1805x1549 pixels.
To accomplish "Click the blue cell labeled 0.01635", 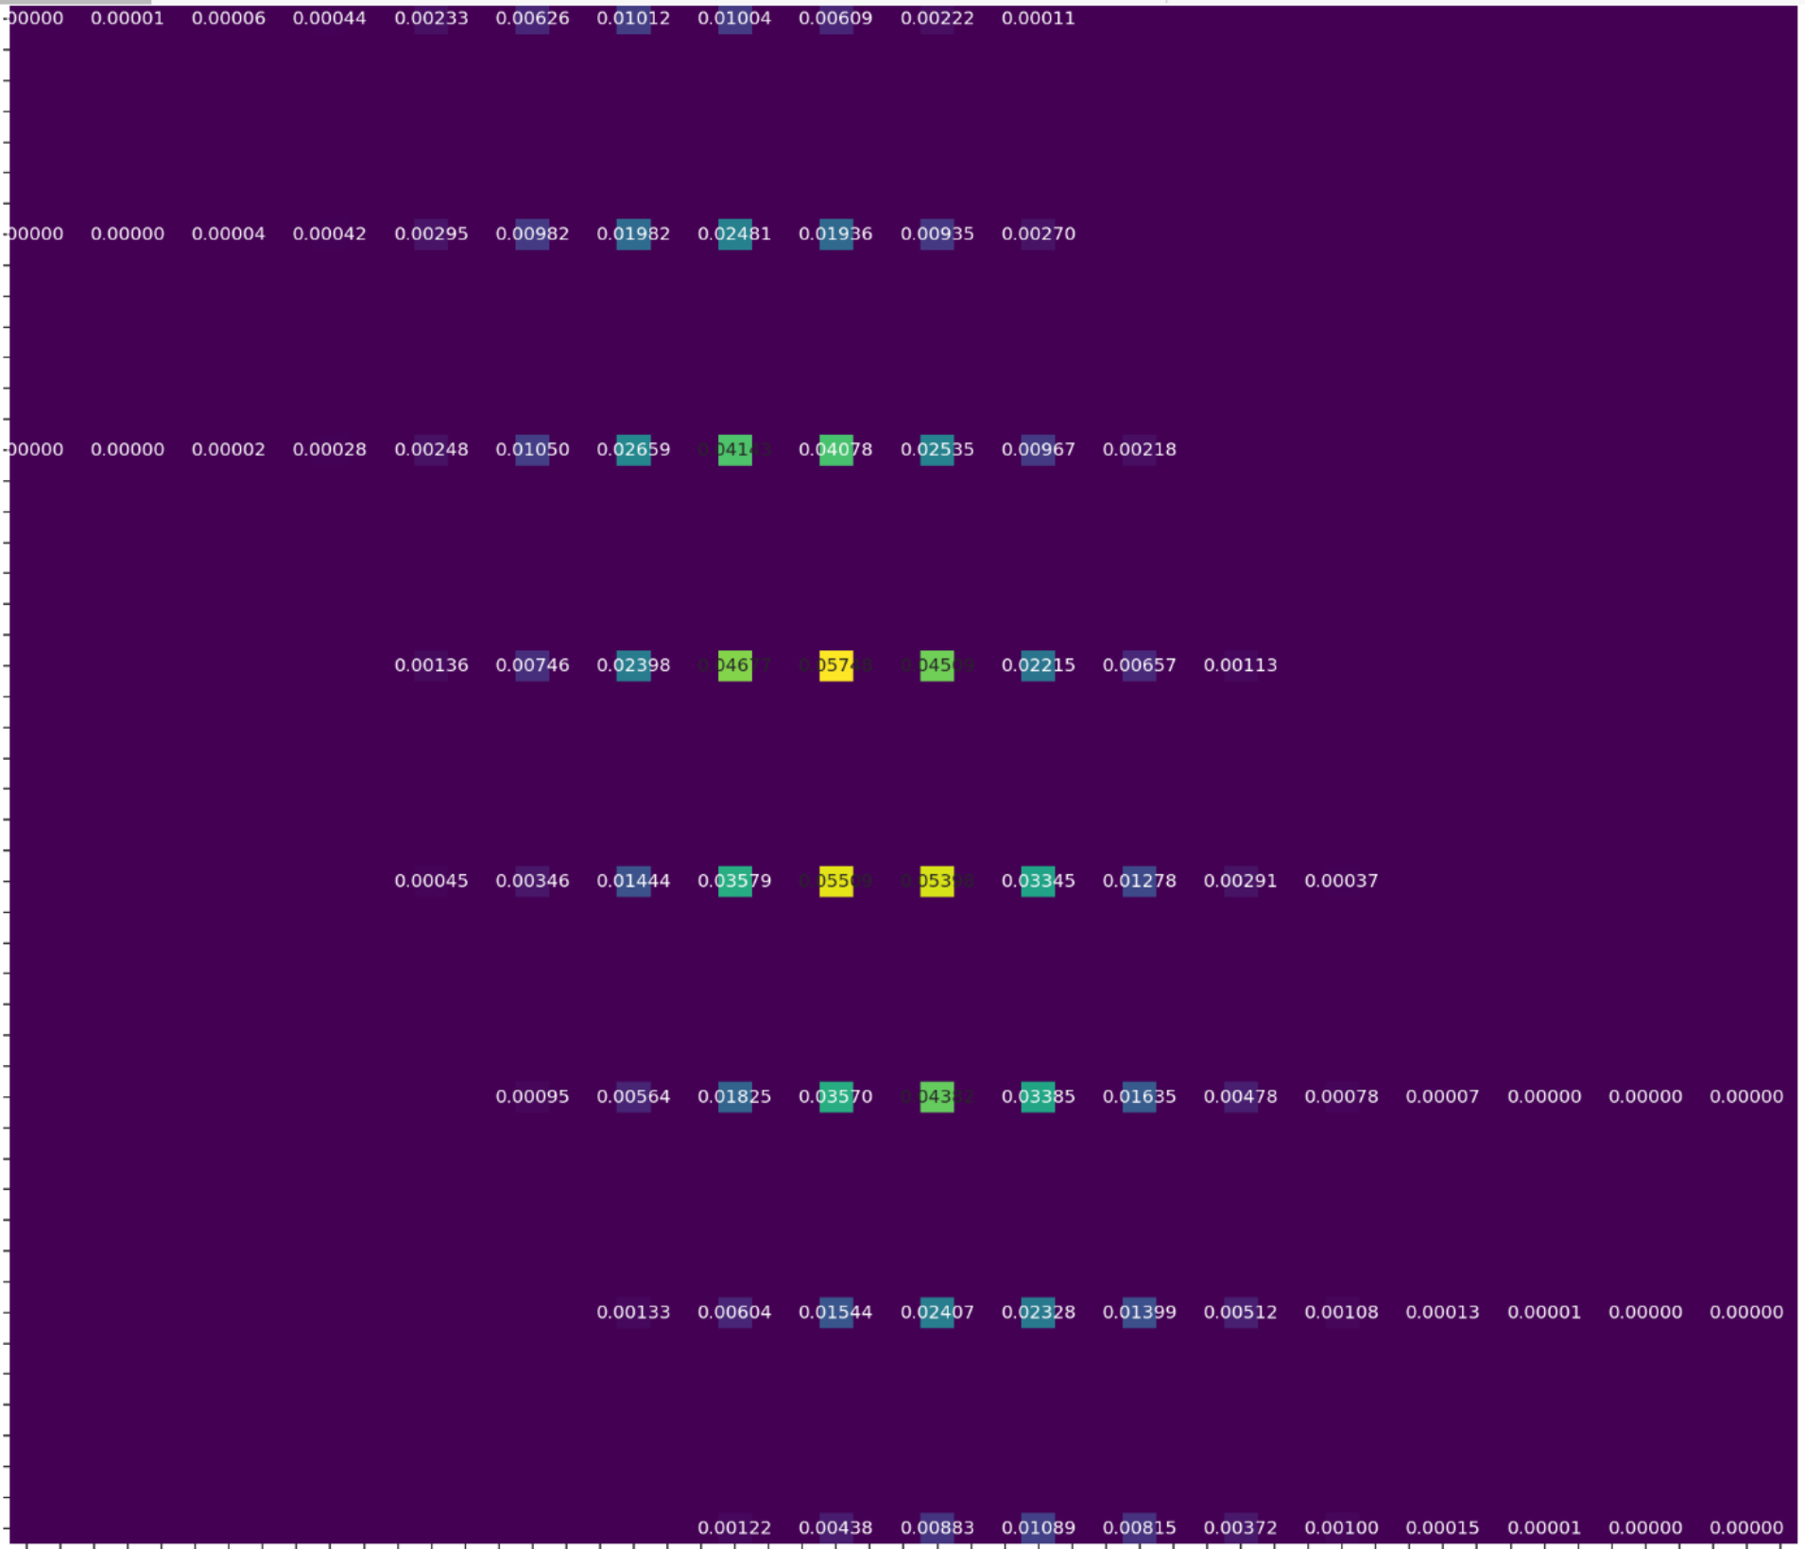I will point(1139,1096).
